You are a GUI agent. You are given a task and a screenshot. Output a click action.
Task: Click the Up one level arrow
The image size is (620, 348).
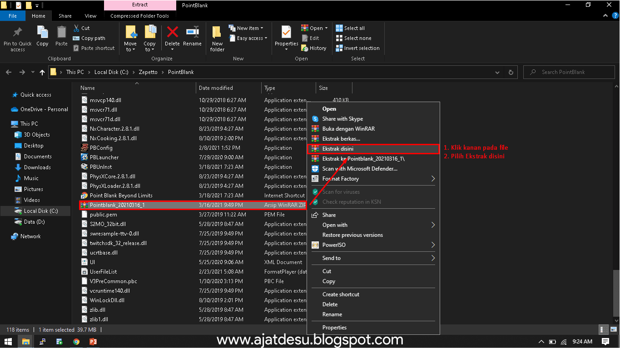click(42, 72)
